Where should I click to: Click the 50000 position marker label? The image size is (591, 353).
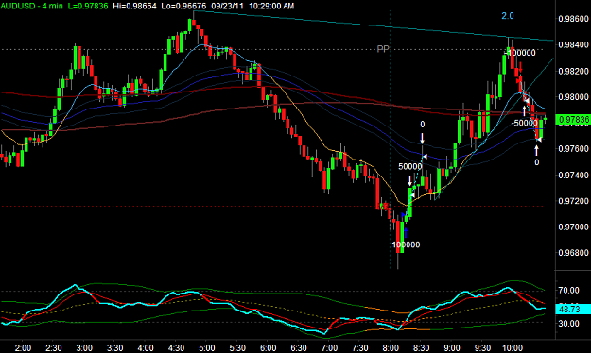coord(410,166)
